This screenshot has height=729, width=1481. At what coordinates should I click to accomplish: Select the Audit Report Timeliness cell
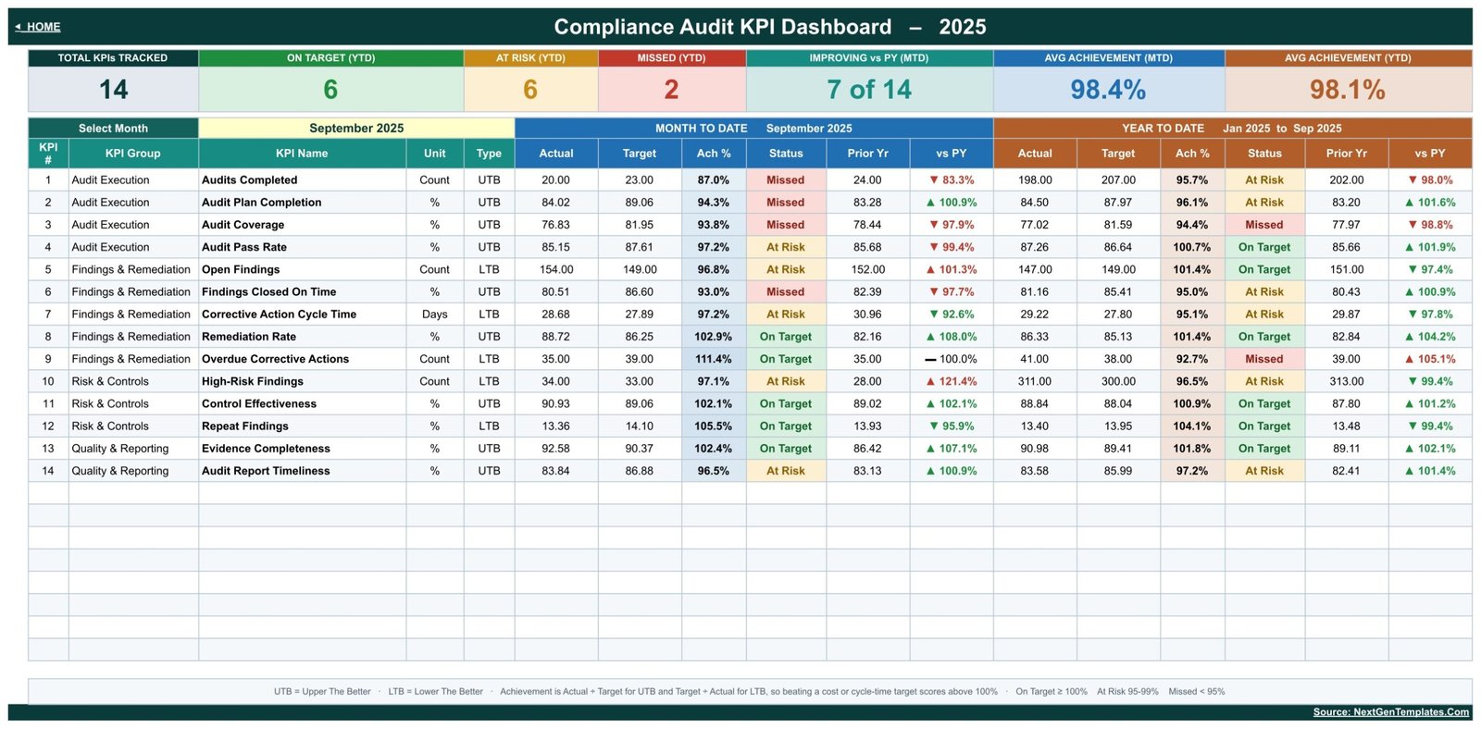(x=302, y=471)
